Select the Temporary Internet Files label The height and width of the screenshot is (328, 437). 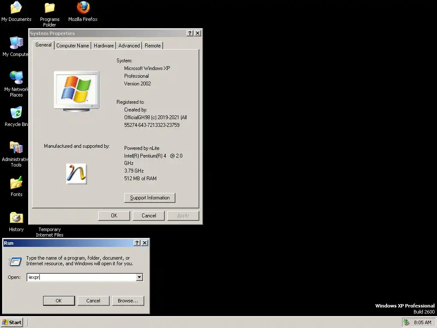coord(50,232)
